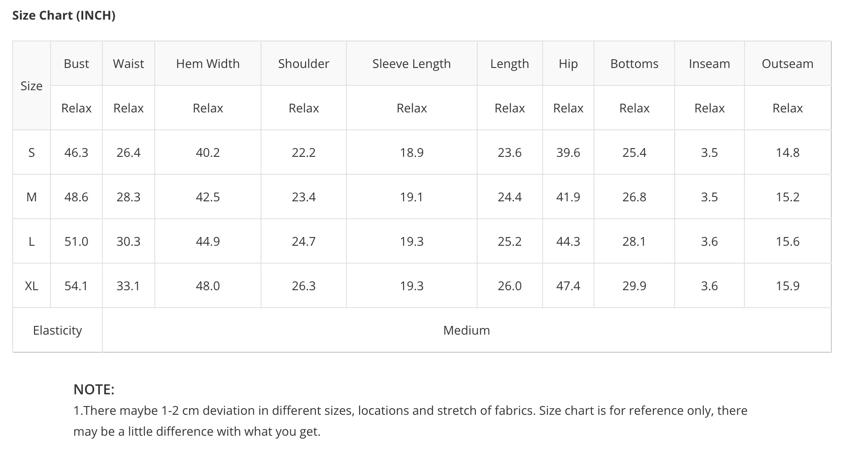The height and width of the screenshot is (454, 849).
Task: Click the Hem Width column header
Action: coord(208,64)
